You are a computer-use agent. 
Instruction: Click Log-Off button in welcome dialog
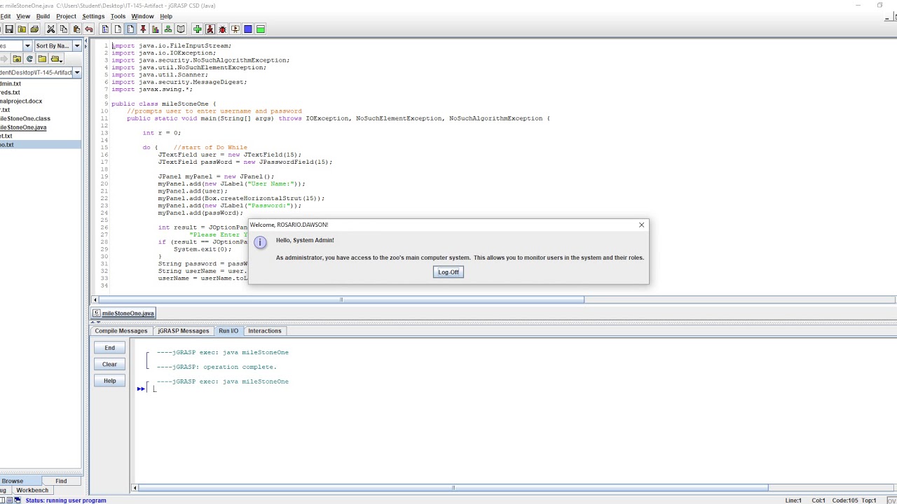pos(448,272)
